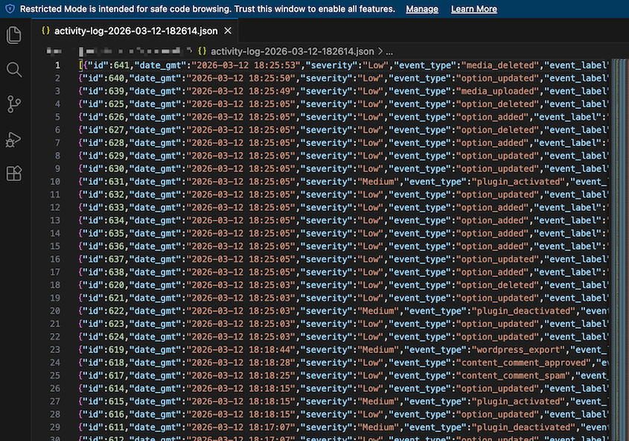This screenshot has width=629, height=441.
Task: Close the activity-log JSON tab
Action: tap(228, 31)
